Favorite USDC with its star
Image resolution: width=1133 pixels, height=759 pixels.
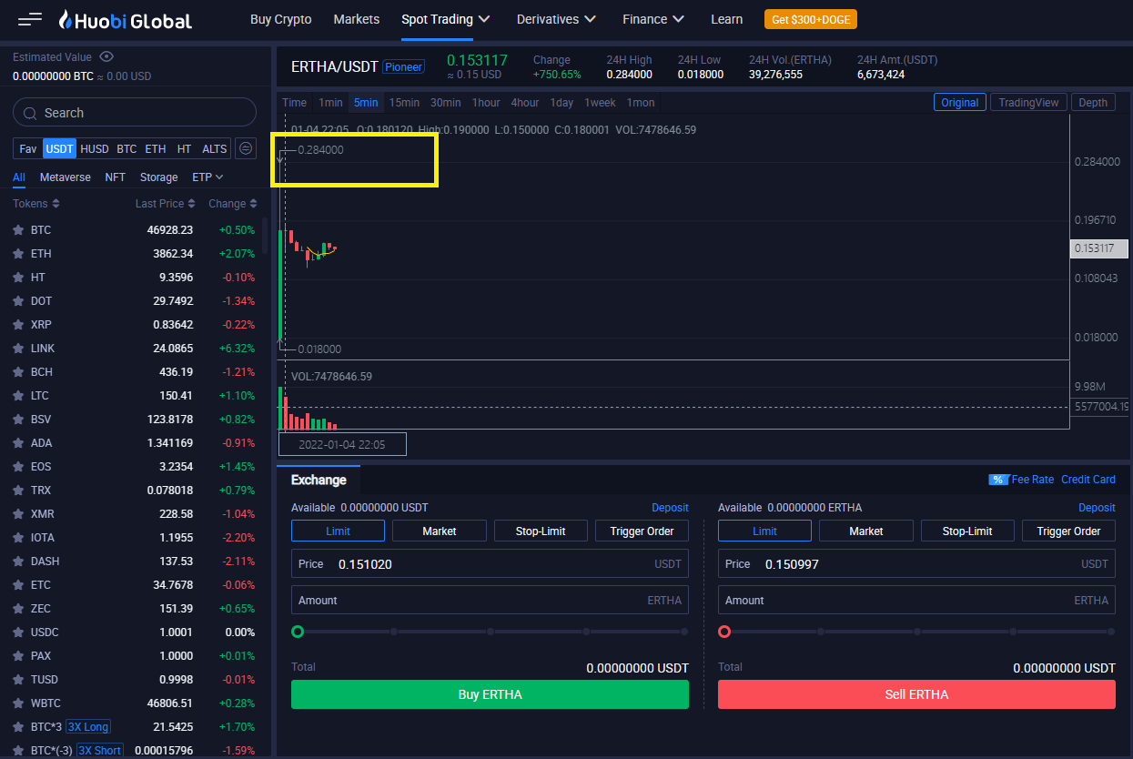click(x=18, y=632)
